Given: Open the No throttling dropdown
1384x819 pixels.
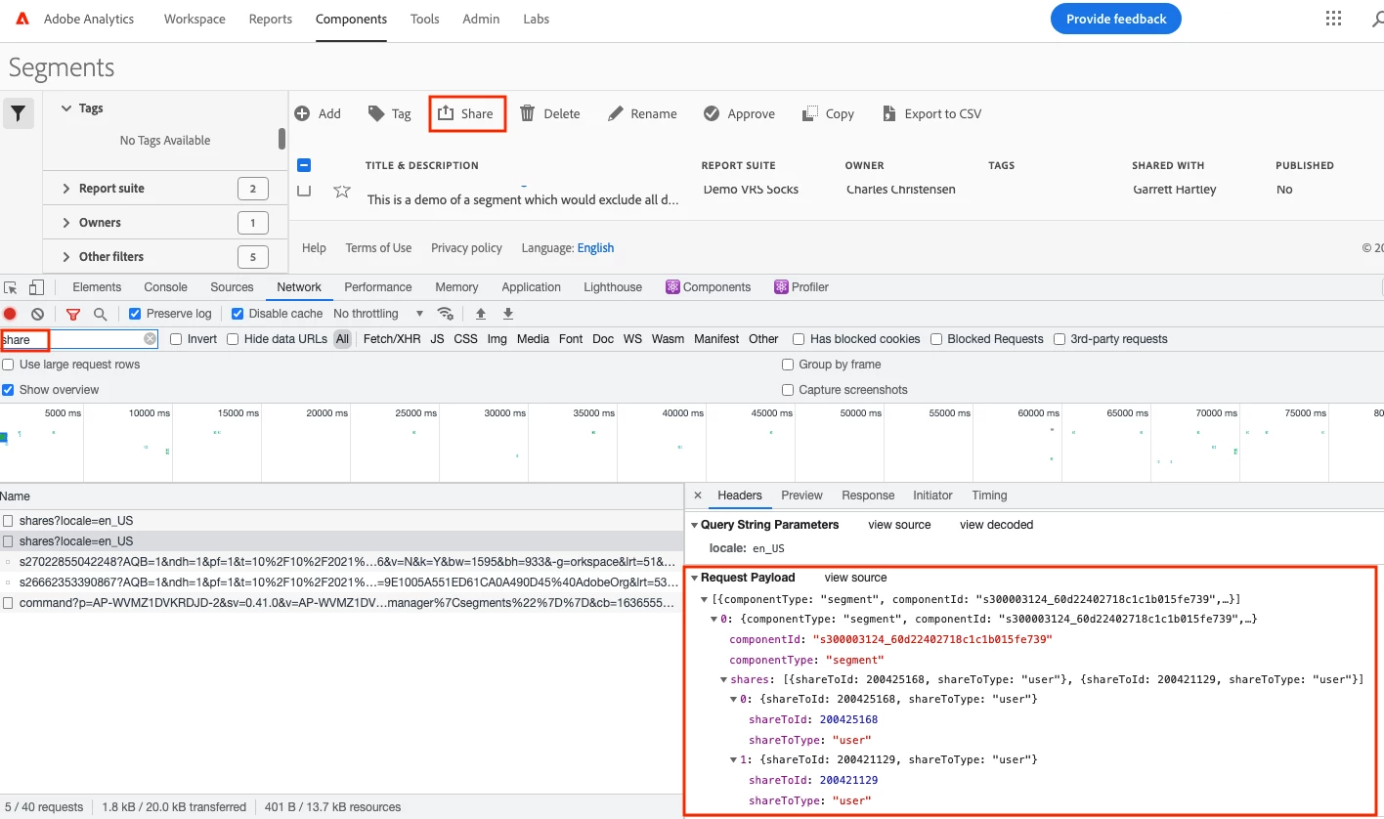Looking at the screenshot, I should click(378, 314).
